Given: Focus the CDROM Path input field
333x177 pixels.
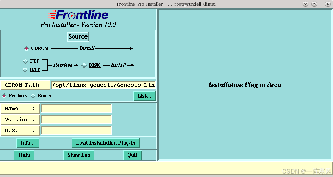Looking at the screenshot, I should (103, 85).
